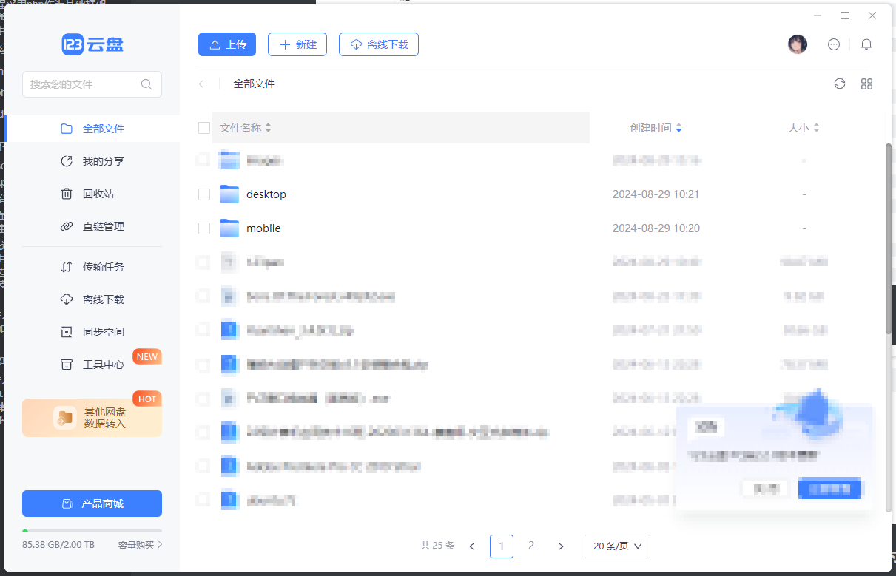Click the sort arrows next to 文件名称

point(267,127)
